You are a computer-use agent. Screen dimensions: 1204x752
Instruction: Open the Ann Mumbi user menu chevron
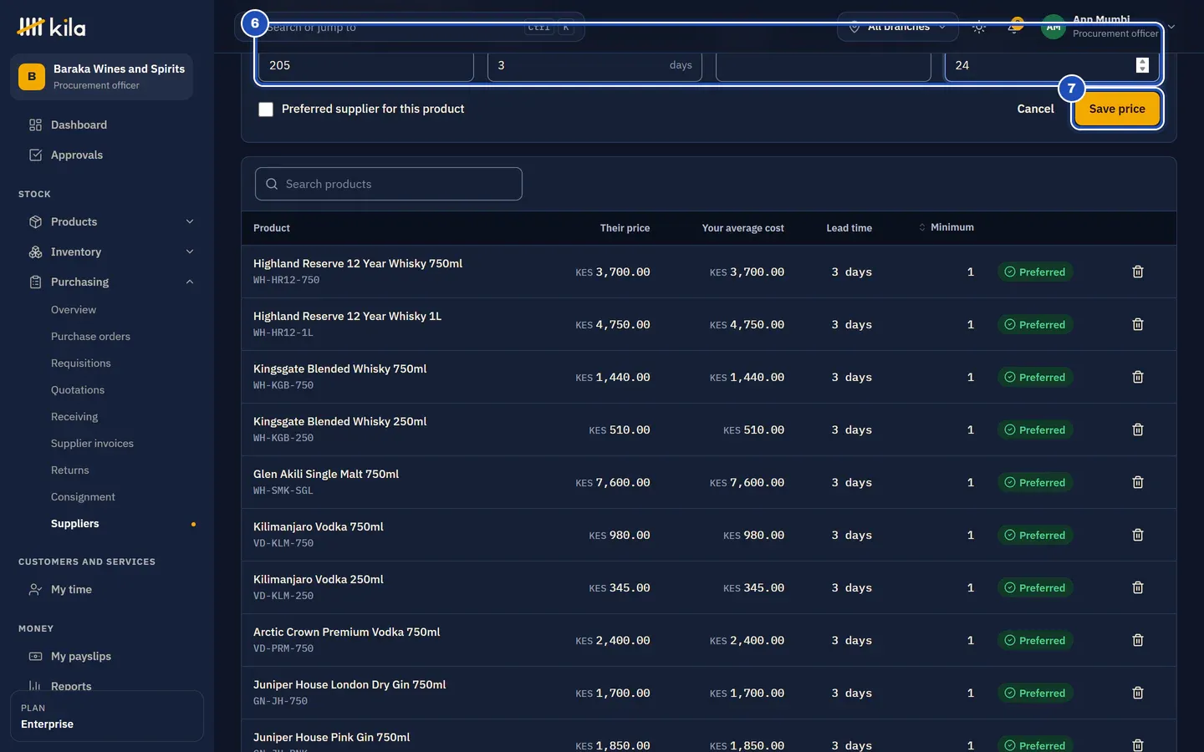(x=1171, y=27)
